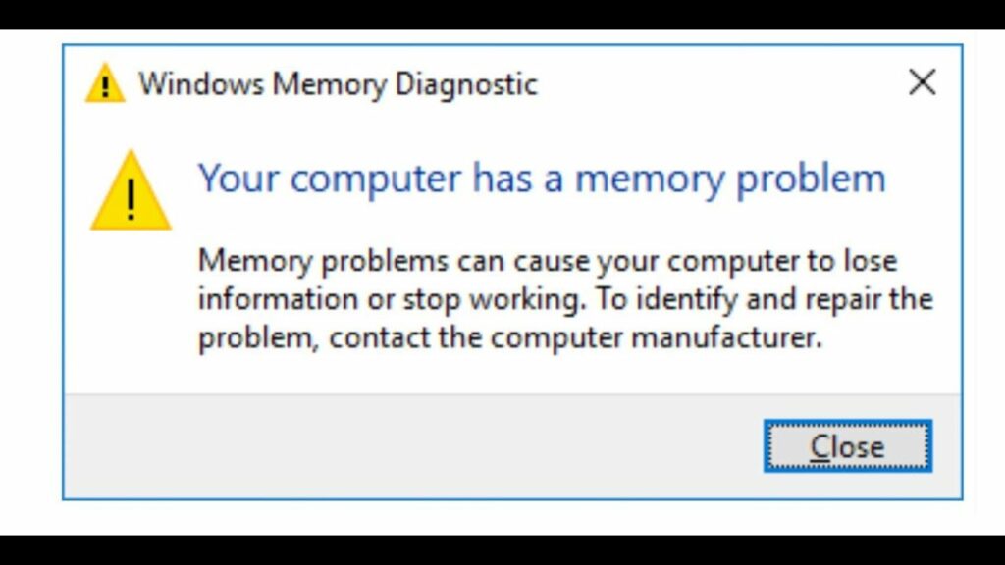
Task: Click the word 'manufacturer' in the message
Action: (x=726, y=337)
